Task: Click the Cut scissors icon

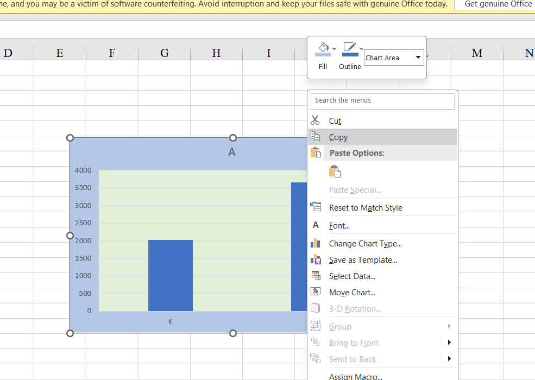Action: click(x=315, y=121)
